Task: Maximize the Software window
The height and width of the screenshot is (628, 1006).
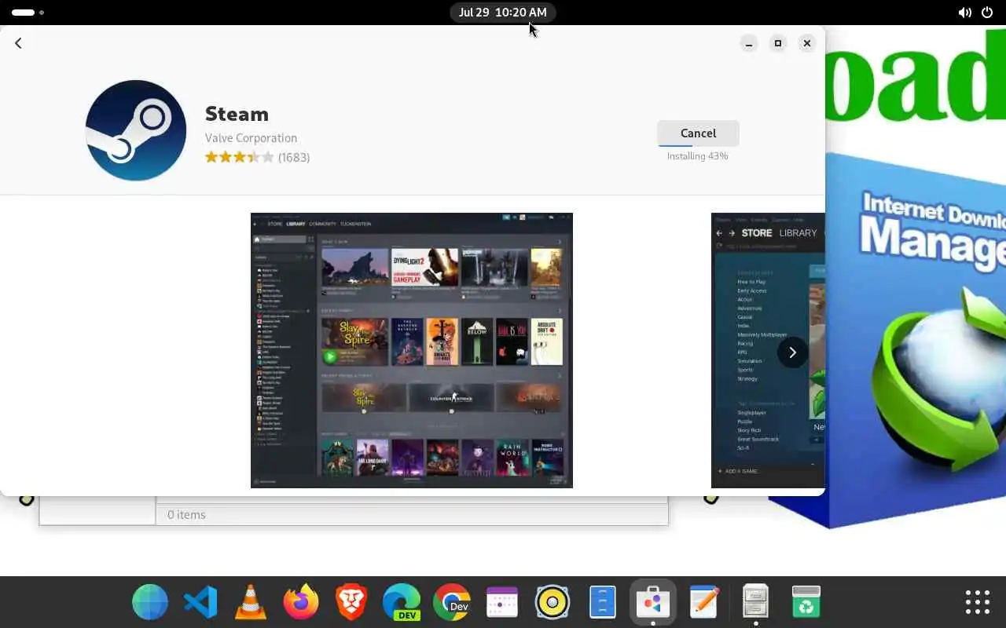Action: pyautogui.click(x=778, y=43)
